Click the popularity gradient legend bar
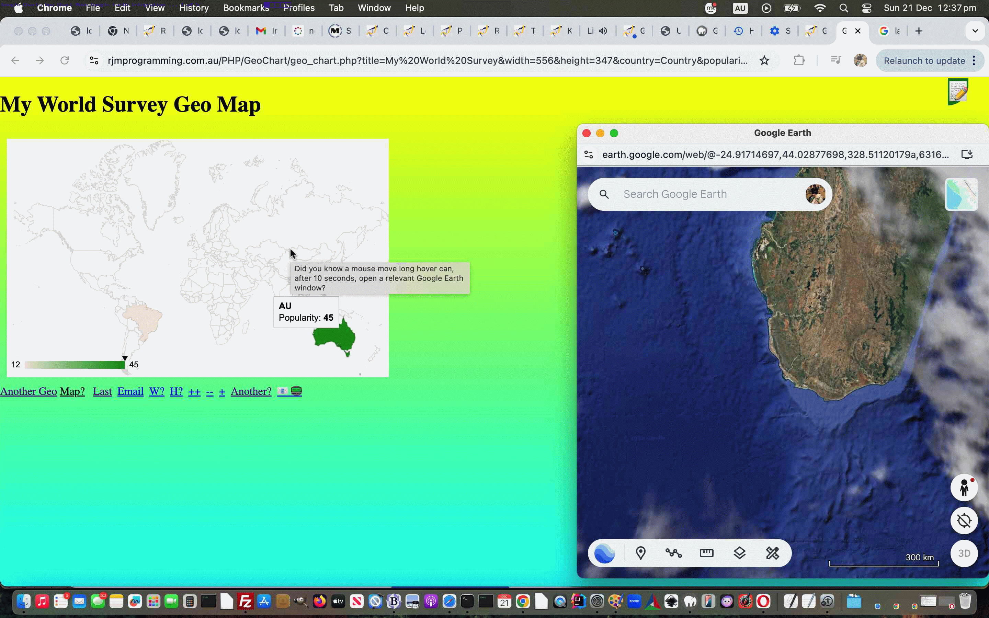989x618 pixels. (73, 364)
